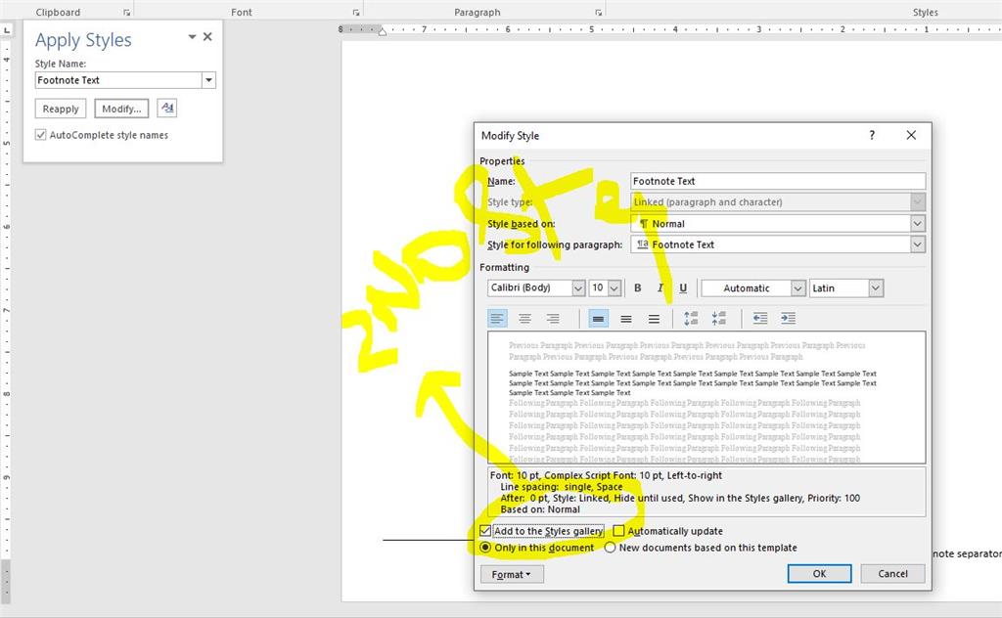Increase indent in Modify Style dialog
Image resolution: width=1002 pixels, height=618 pixels.
pyautogui.click(x=788, y=319)
